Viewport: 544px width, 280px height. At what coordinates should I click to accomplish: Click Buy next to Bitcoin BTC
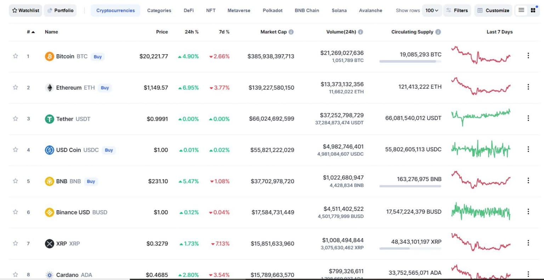tap(98, 57)
